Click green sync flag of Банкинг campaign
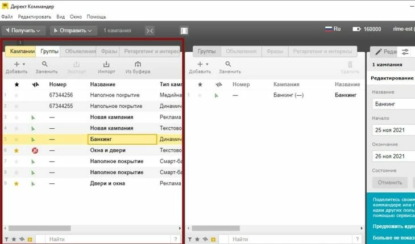 tap(33, 140)
